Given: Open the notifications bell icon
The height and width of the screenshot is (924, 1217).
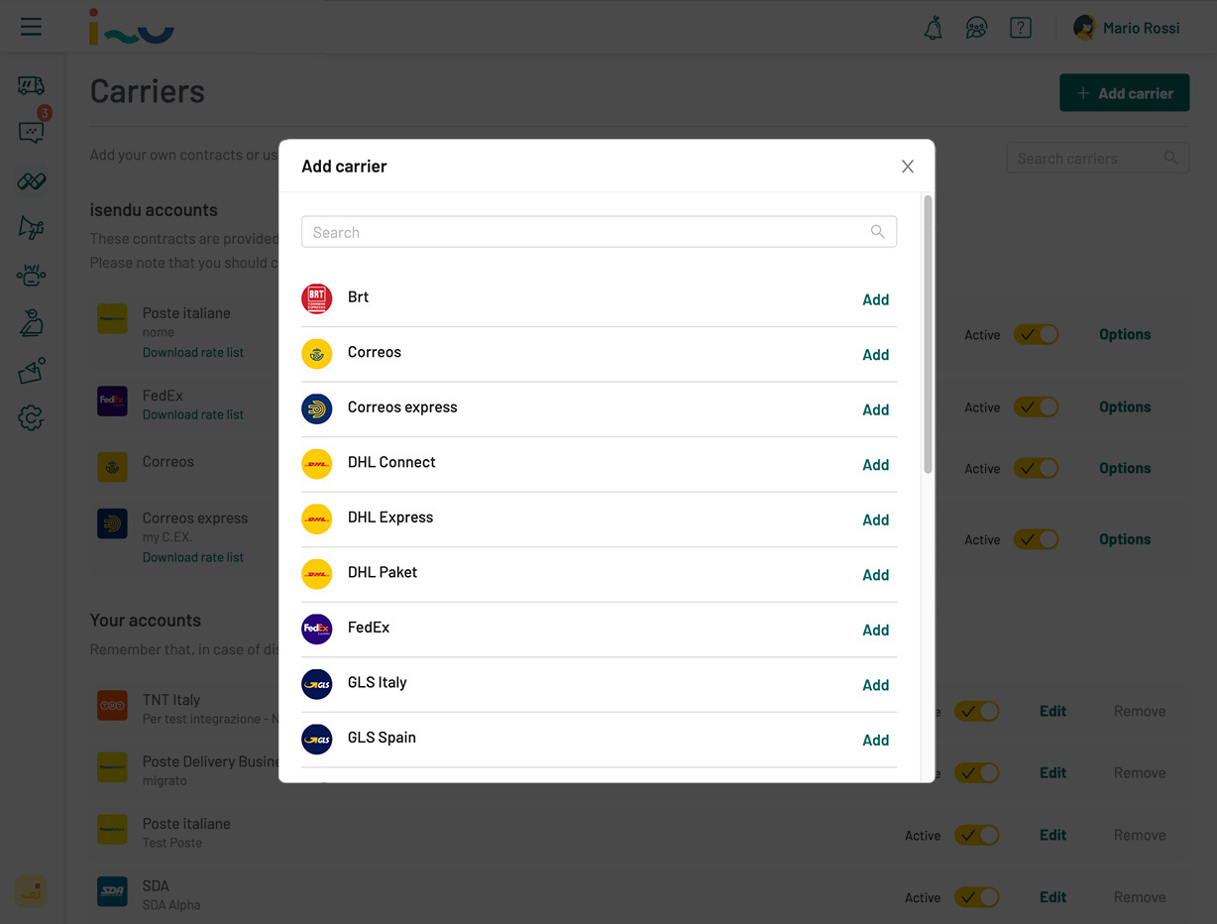Looking at the screenshot, I should tap(933, 28).
